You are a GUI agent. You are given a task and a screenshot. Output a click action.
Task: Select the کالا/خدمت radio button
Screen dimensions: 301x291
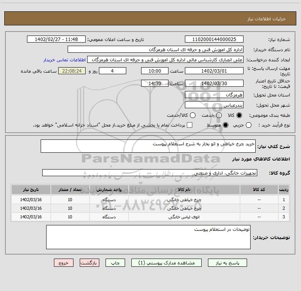point(193,115)
